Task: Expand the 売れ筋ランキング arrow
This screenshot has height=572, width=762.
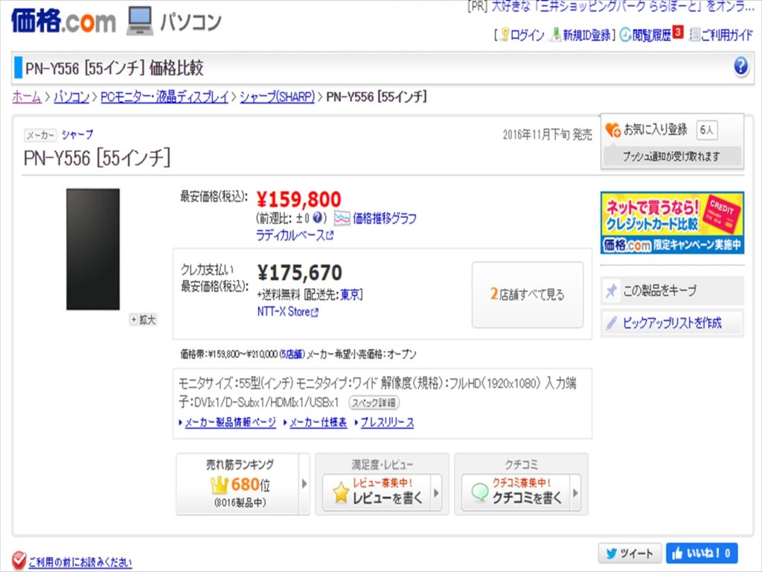Action: tap(304, 484)
